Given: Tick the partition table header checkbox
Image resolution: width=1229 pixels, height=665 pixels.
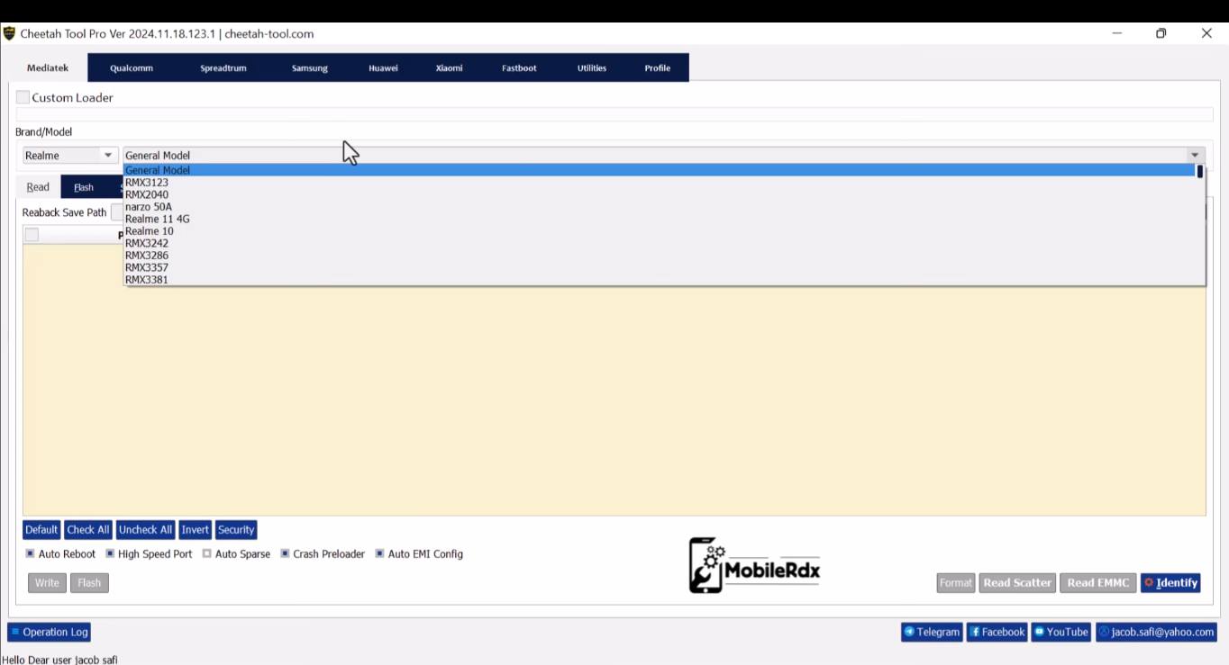Looking at the screenshot, I should point(32,235).
